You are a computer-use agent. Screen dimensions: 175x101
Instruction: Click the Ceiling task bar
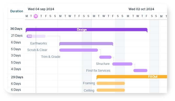[x=110, y=90]
